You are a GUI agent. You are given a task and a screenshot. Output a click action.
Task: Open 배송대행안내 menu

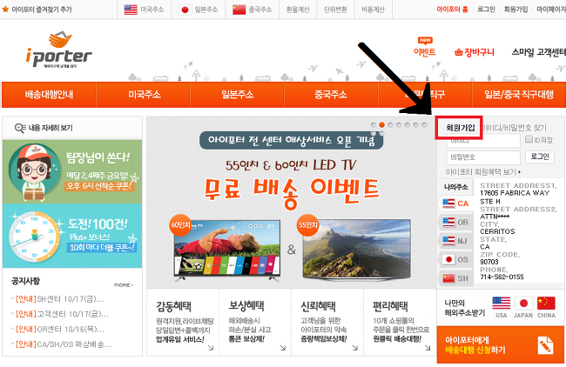(49, 95)
